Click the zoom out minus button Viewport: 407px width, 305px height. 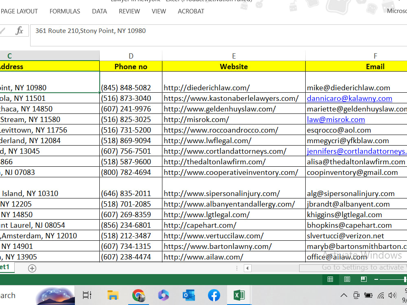click(376, 279)
